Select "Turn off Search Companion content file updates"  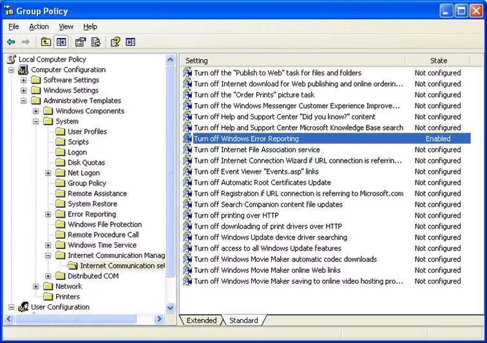pyautogui.click(x=269, y=204)
